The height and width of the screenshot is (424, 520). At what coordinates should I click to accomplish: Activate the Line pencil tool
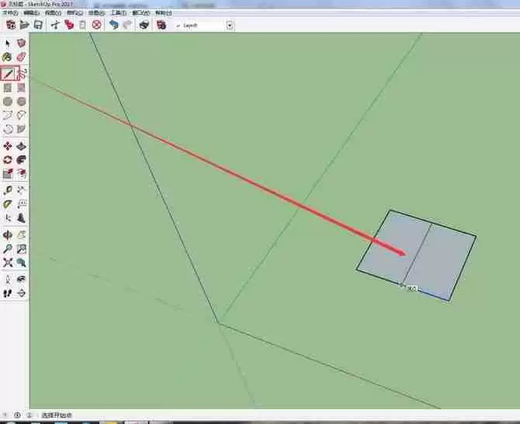[8, 73]
